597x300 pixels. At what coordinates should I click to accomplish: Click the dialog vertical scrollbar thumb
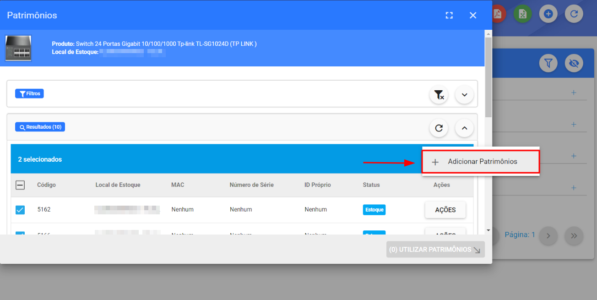click(x=488, y=76)
